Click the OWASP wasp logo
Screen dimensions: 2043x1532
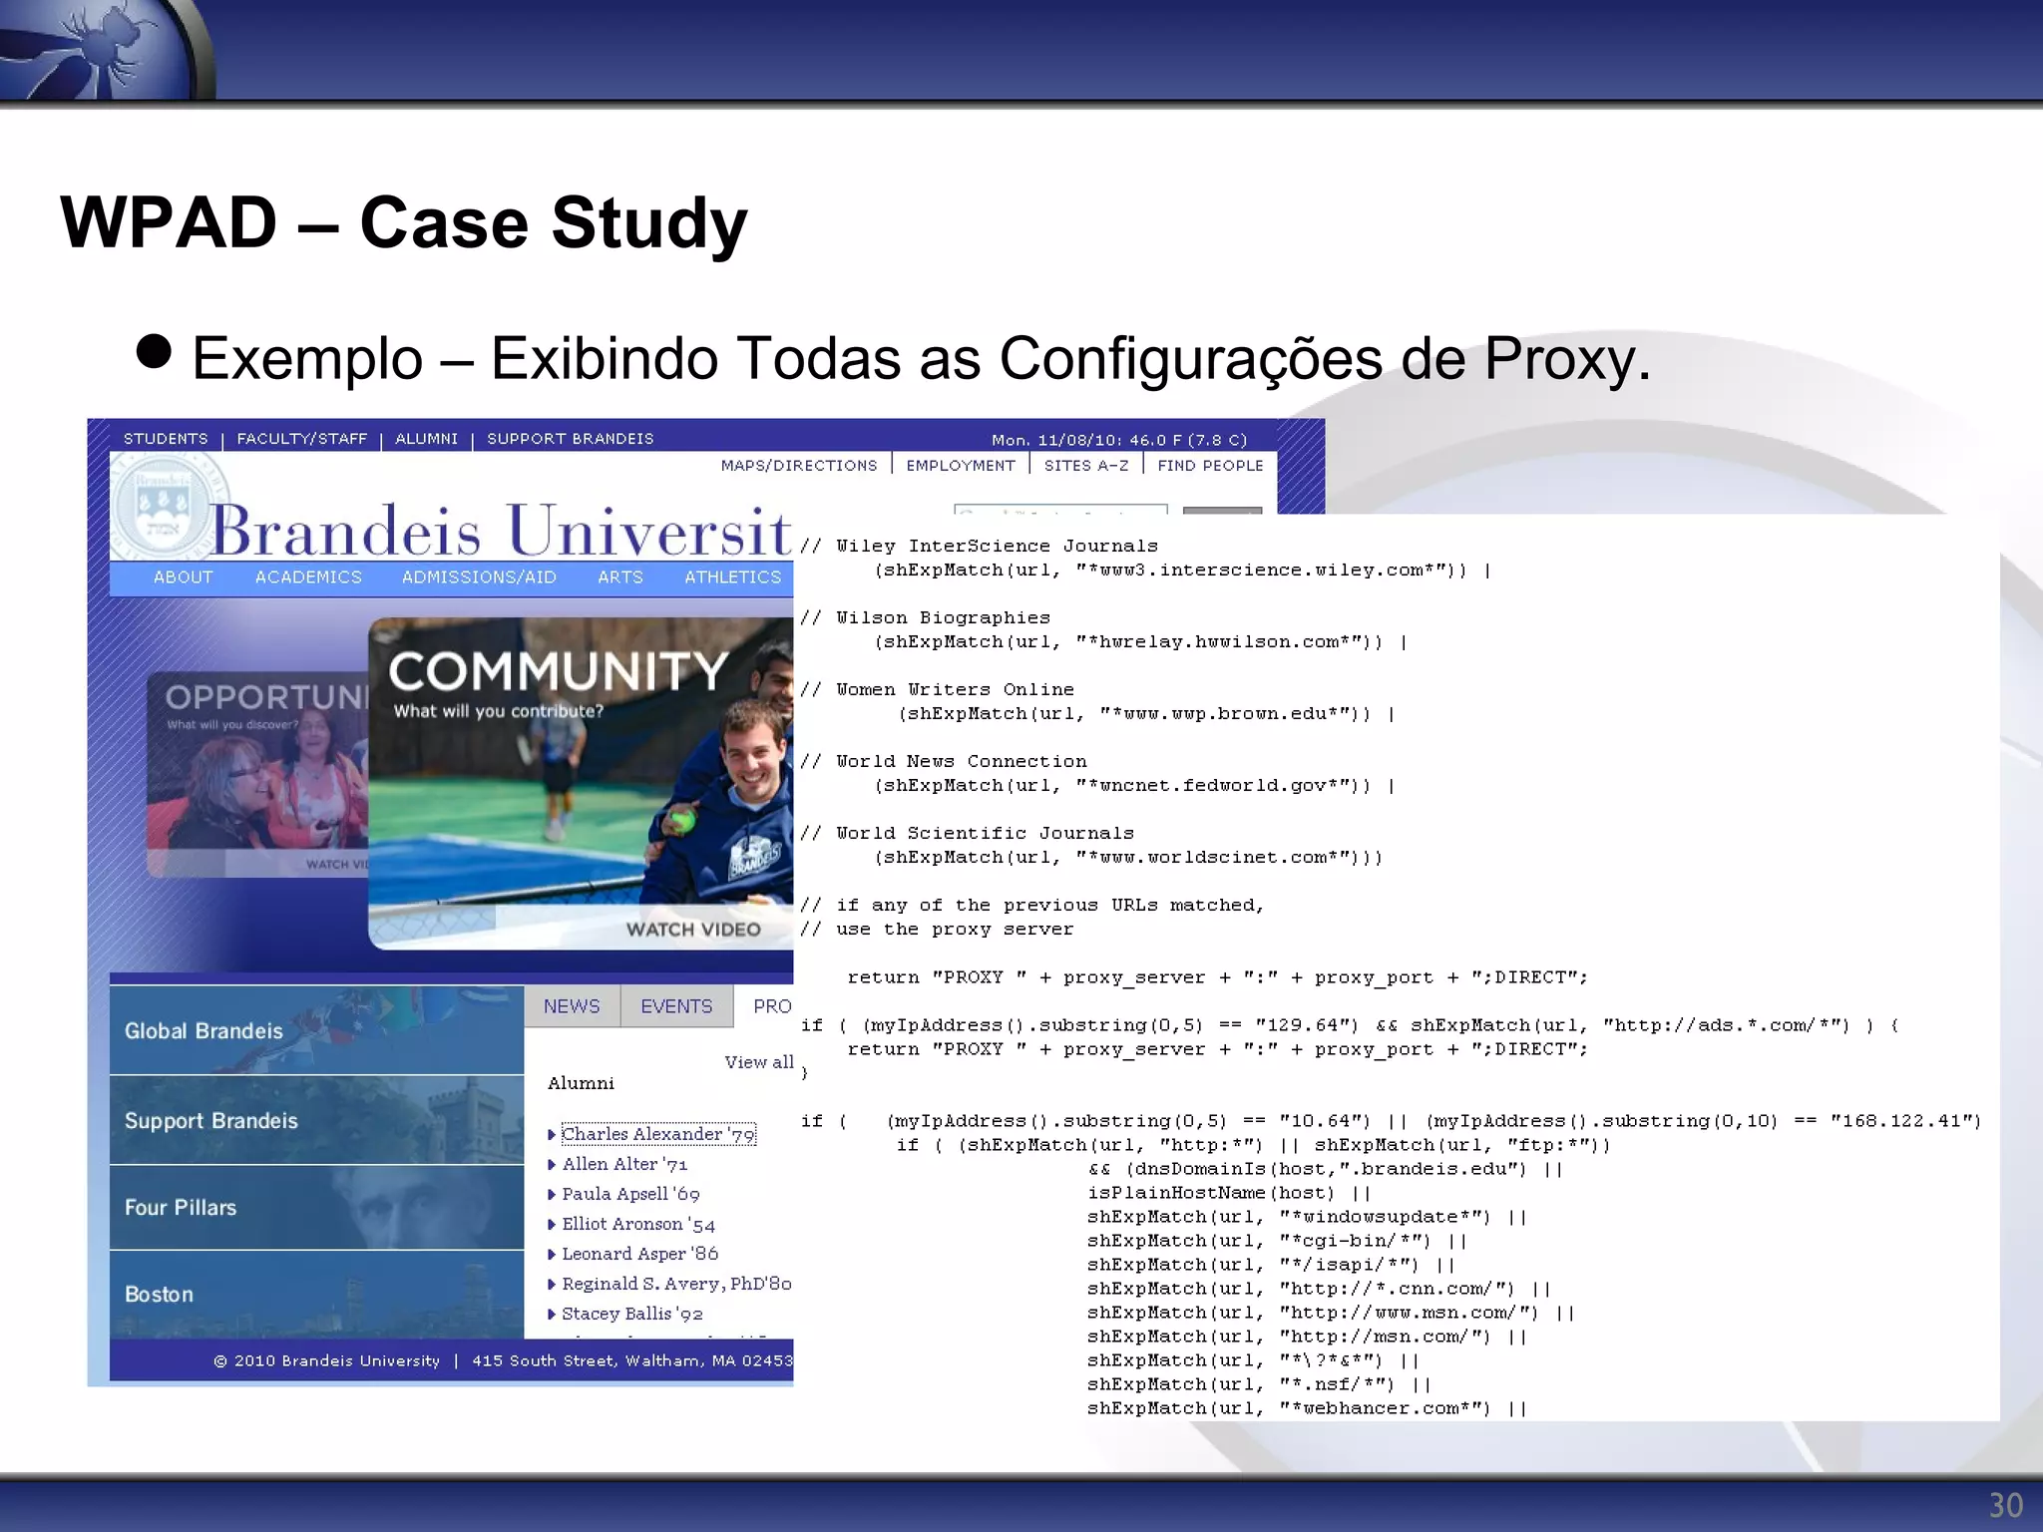pyautogui.click(x=107, y=49)
